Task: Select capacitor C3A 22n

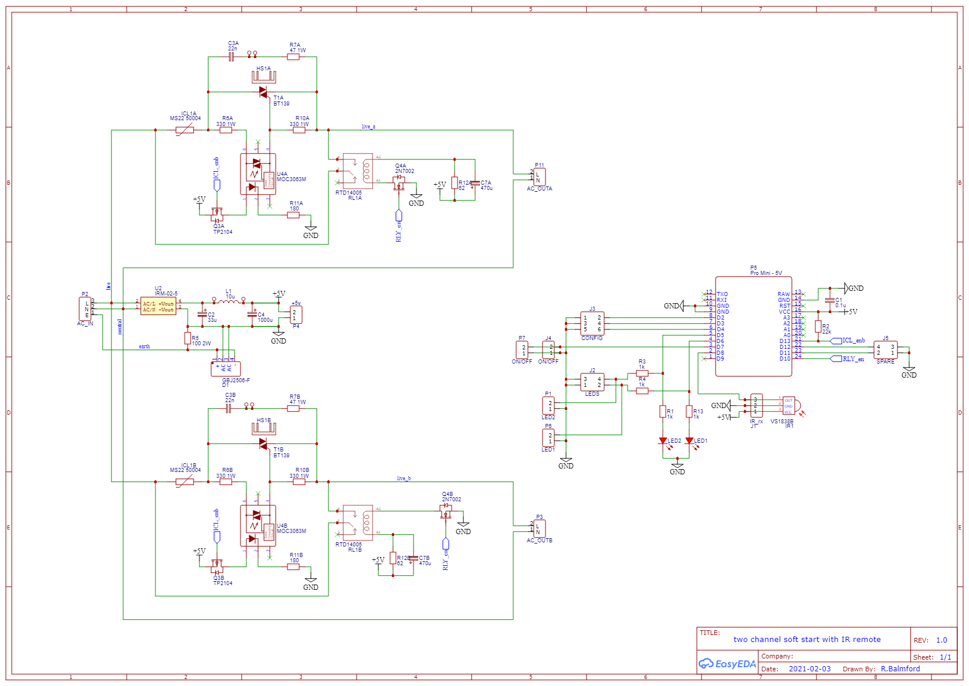Action: point(231,57)
